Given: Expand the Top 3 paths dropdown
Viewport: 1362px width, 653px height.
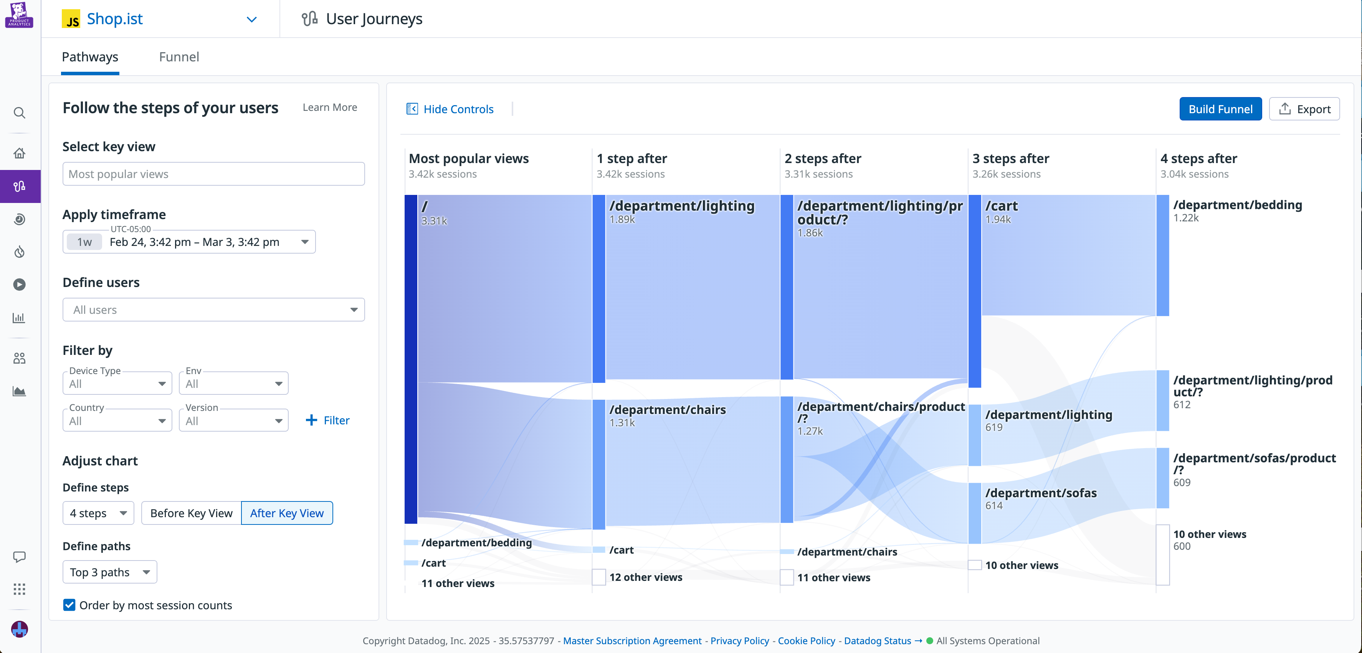Looking at the screenshot, I should point(109,572).
